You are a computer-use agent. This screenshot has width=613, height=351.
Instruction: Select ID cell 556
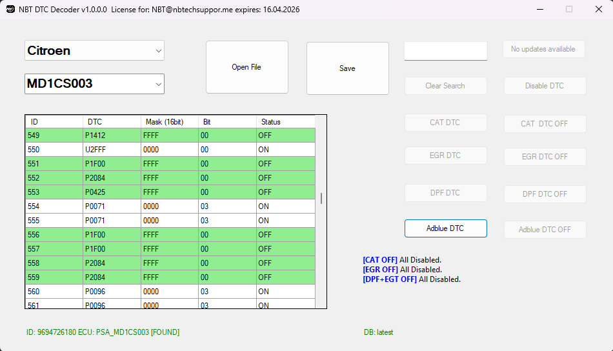(x=54, y=234)
